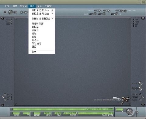Screen dimensions: 146x119
Task: Toggle the lowest small button in right panel
Action: (x=141, y=99)
